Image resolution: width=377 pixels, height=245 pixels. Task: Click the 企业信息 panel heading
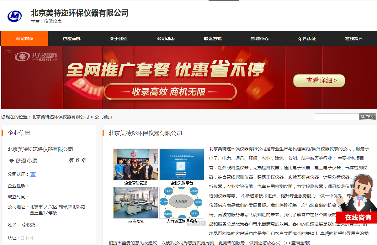19,133
